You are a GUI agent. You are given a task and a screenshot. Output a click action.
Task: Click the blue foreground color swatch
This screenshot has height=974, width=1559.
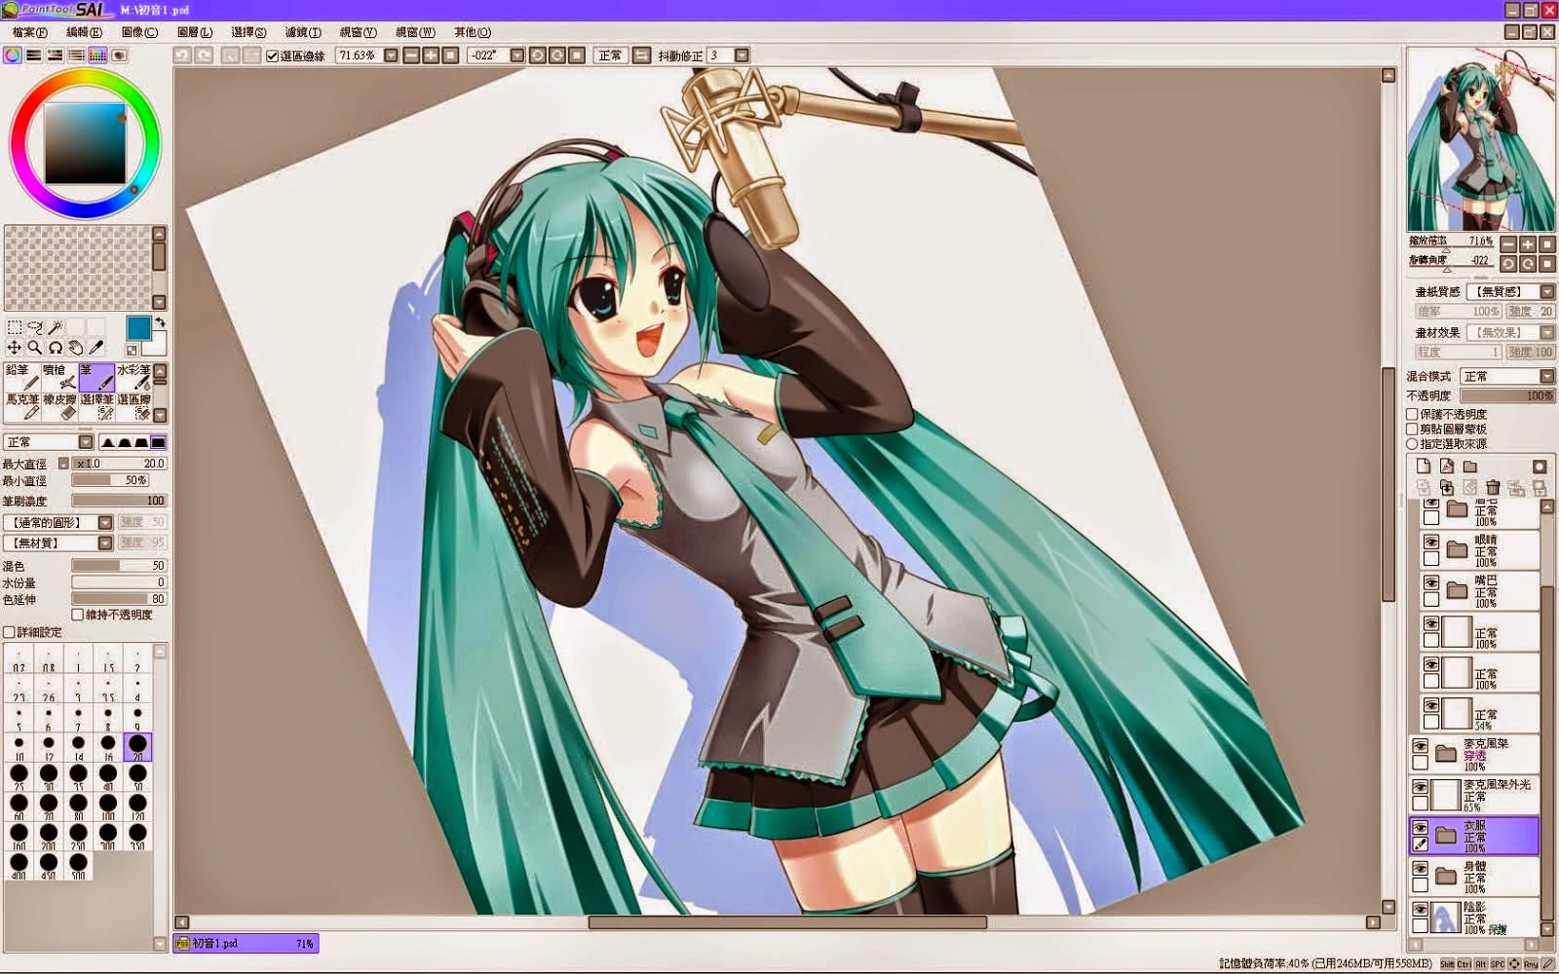coord(139,327)
